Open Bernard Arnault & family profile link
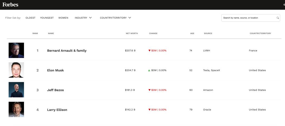 click(x=67, y=51)
